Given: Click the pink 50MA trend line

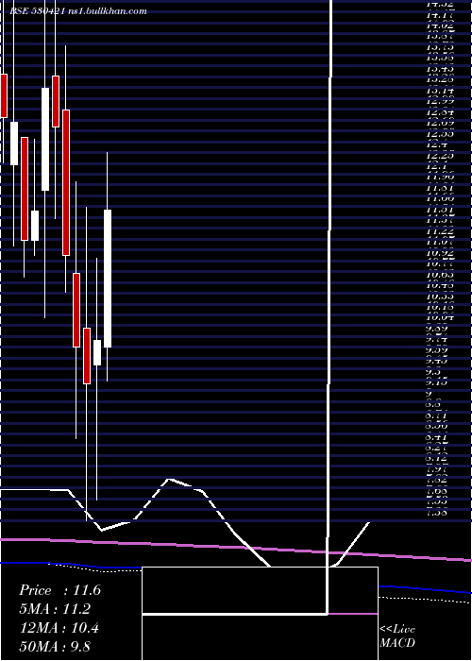Looking at the screenshot, I should 236,548.
